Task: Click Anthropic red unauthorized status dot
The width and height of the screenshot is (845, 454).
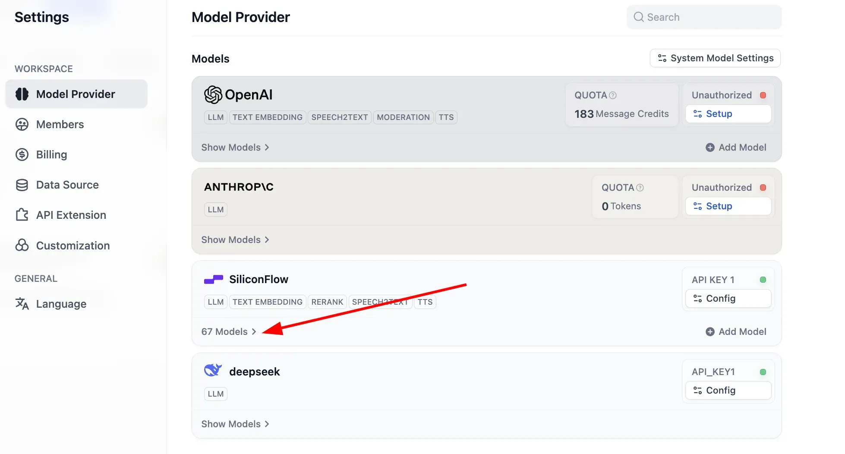Action: tap(763, 188)
